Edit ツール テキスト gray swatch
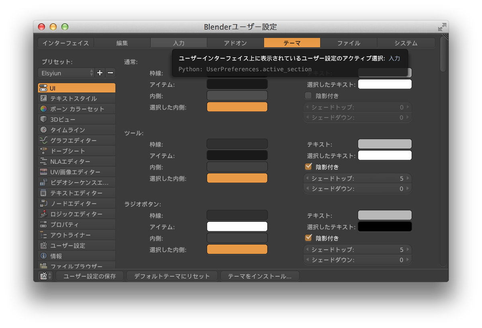482x328 pixels. (x=385, y=144)
